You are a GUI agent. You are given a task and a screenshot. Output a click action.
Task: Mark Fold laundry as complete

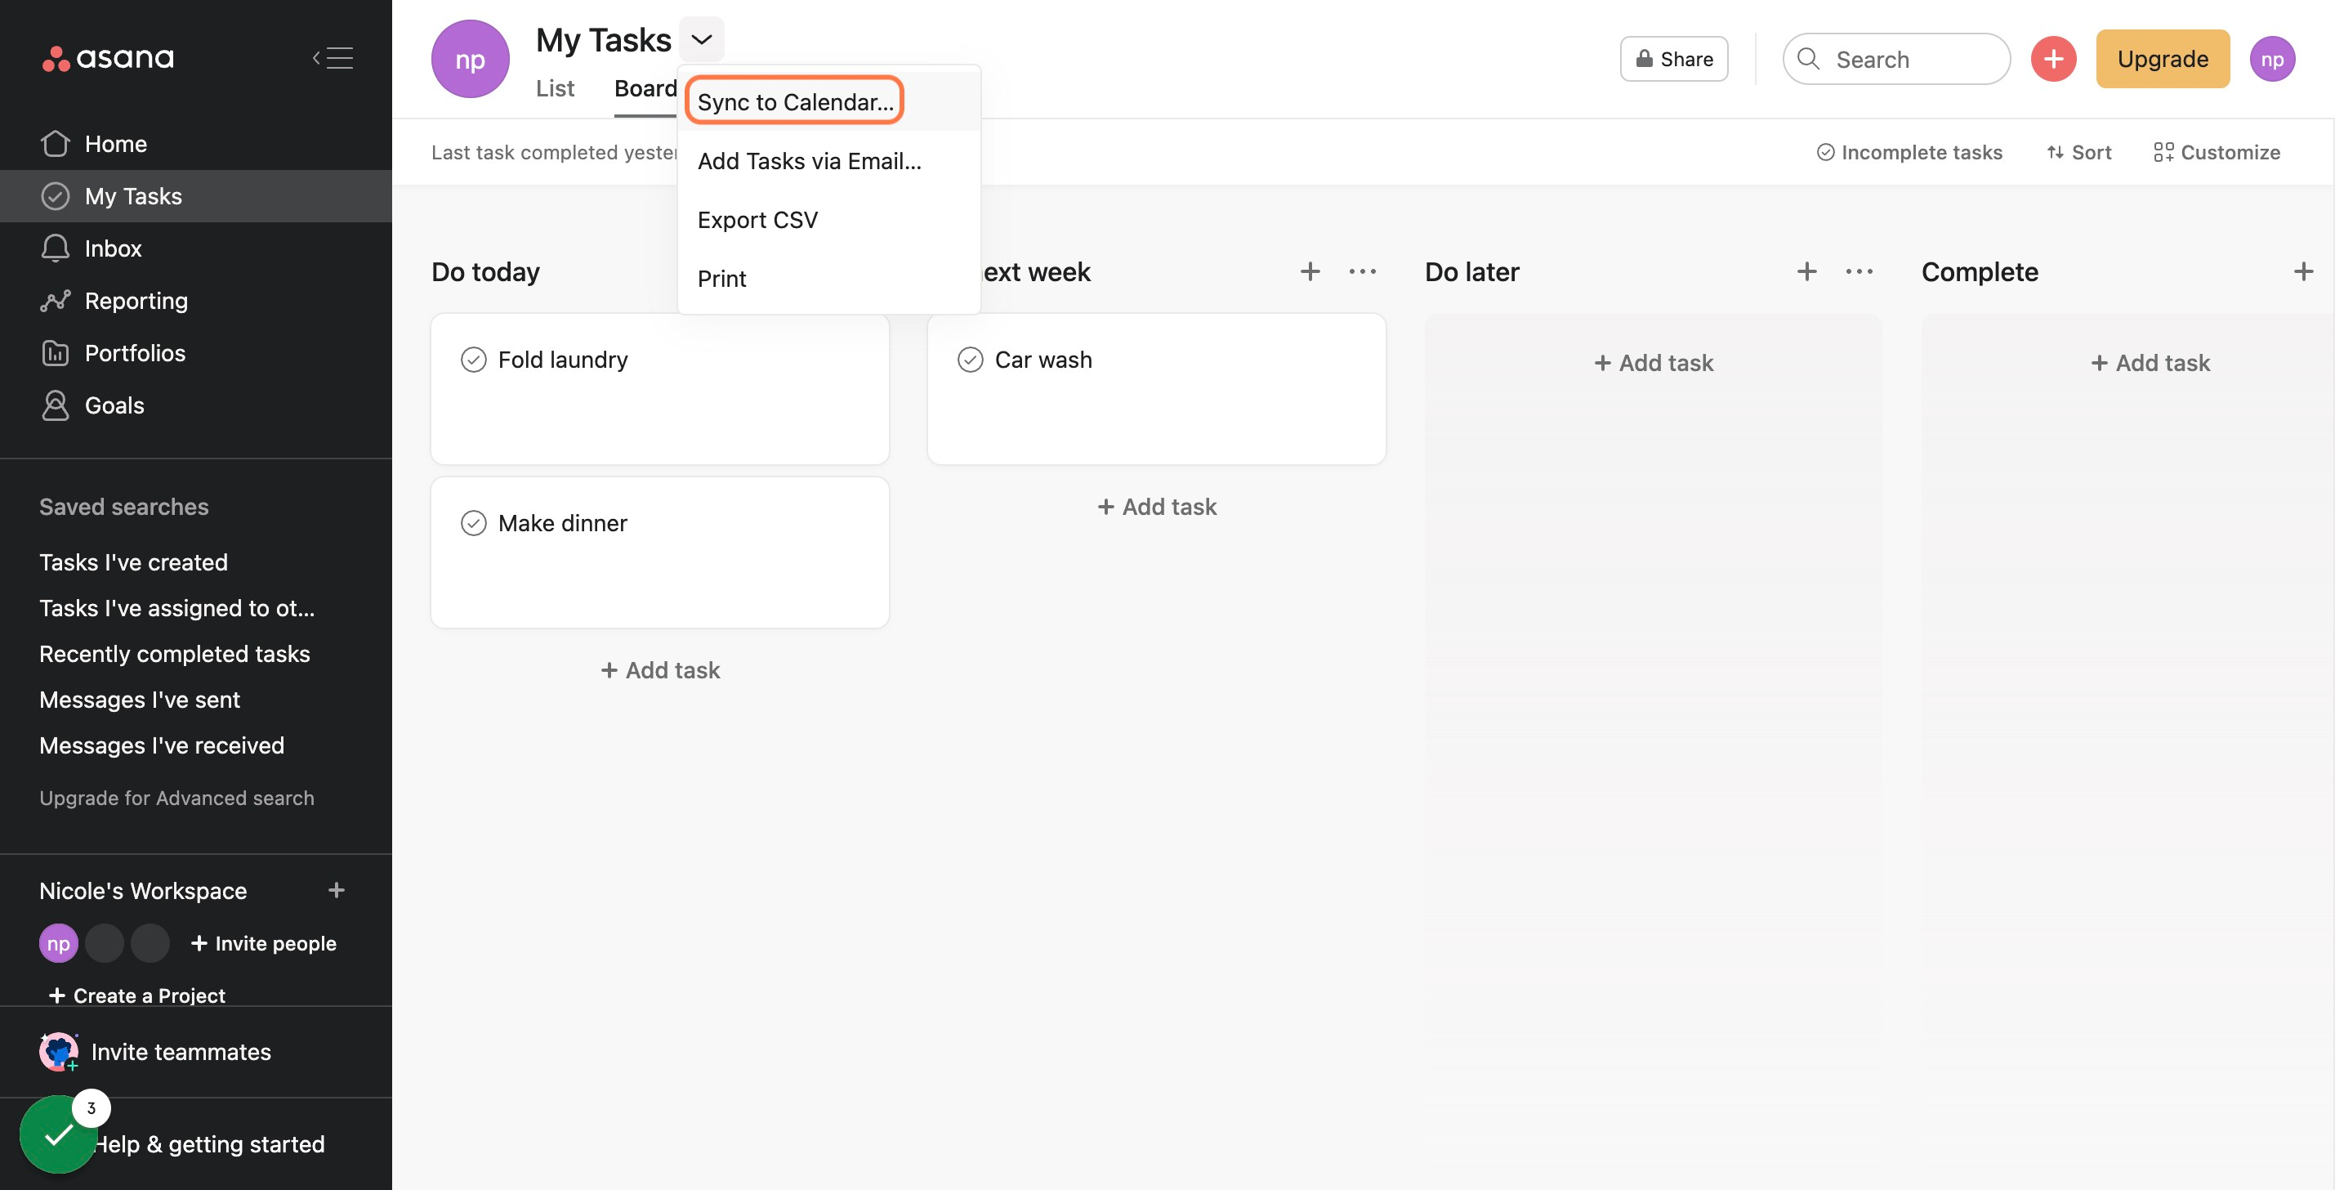(473, 360)
